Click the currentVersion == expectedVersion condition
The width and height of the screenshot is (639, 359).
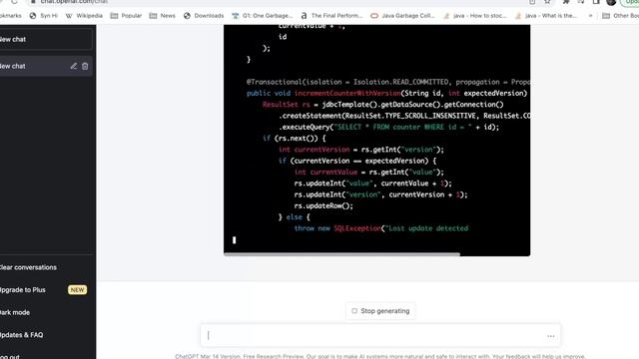[x=359, y=161]
